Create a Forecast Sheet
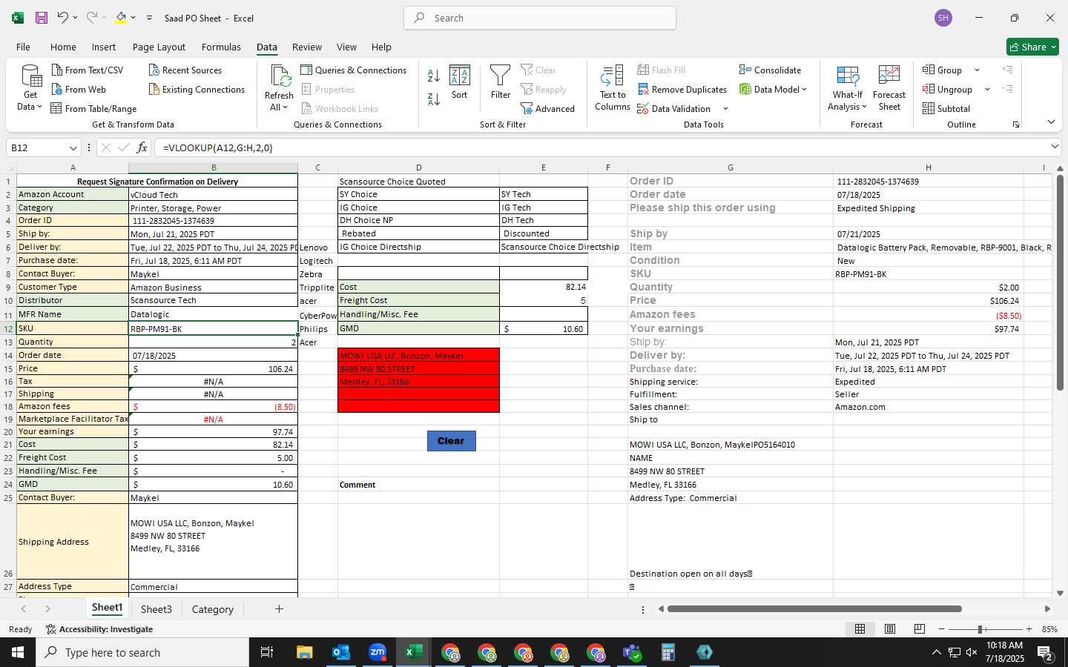Viewport: 1068px width, 667px height. pos(889,87)
